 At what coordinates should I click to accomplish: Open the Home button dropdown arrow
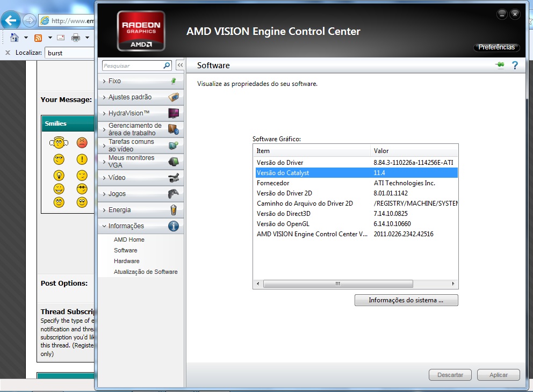(26, 38)
